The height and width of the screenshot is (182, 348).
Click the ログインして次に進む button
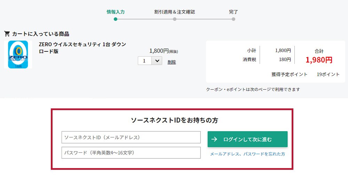(x=247, y=139)
